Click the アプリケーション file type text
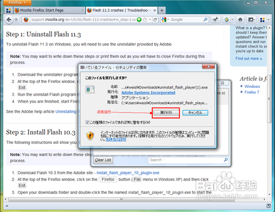The image size is (275, 212). (135, 98)
